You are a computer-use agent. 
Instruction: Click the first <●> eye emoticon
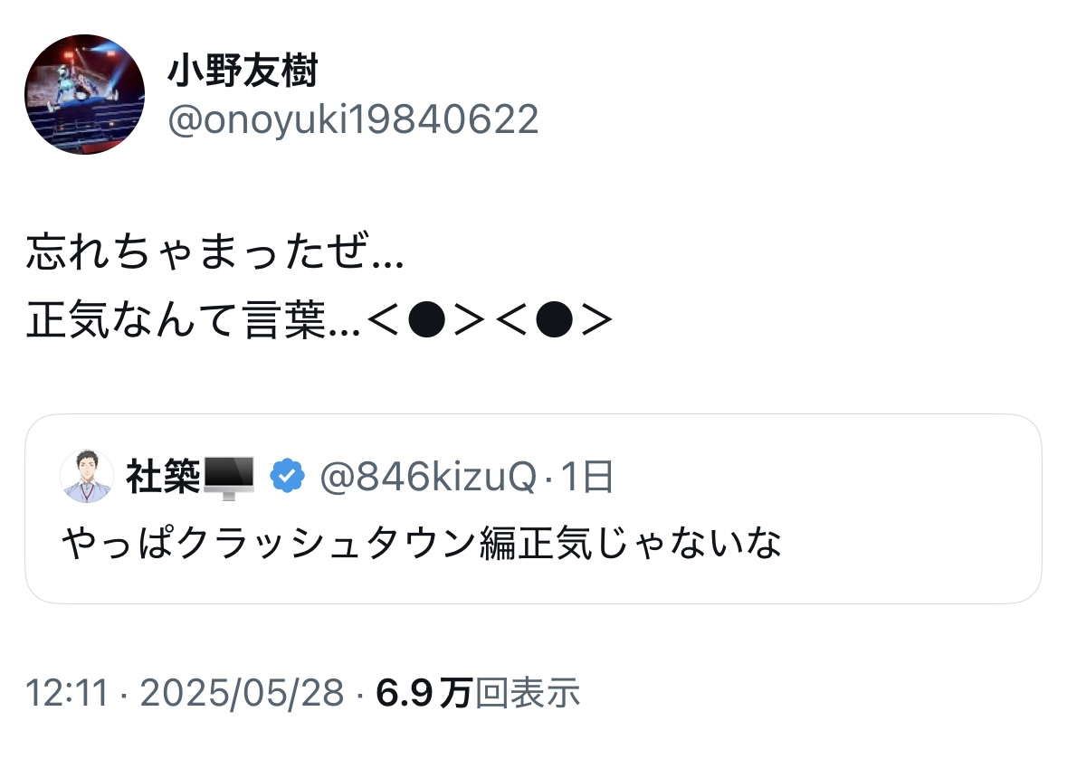(x=425, y=320)
